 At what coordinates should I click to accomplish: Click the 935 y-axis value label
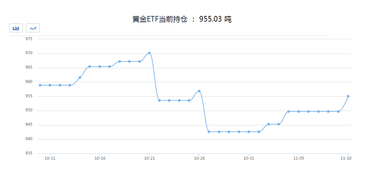tap(29, 153)
